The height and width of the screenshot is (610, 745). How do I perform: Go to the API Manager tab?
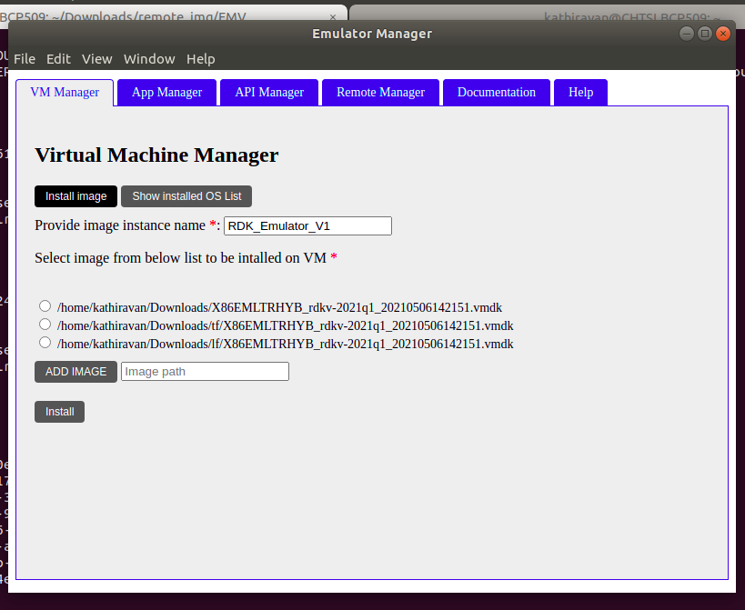269,92
